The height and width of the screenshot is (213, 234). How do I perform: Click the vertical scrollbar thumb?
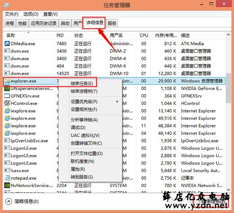coord(228,88)
